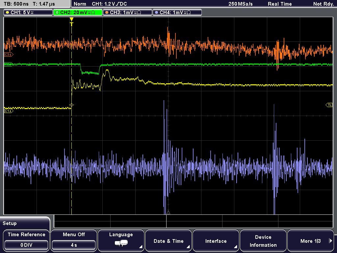337x253 pixels.
Task: Show Device Information
Action: 263,240
